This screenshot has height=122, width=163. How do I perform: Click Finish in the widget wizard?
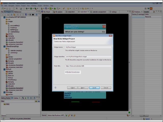pyautogui.click(x=94, y=88)
